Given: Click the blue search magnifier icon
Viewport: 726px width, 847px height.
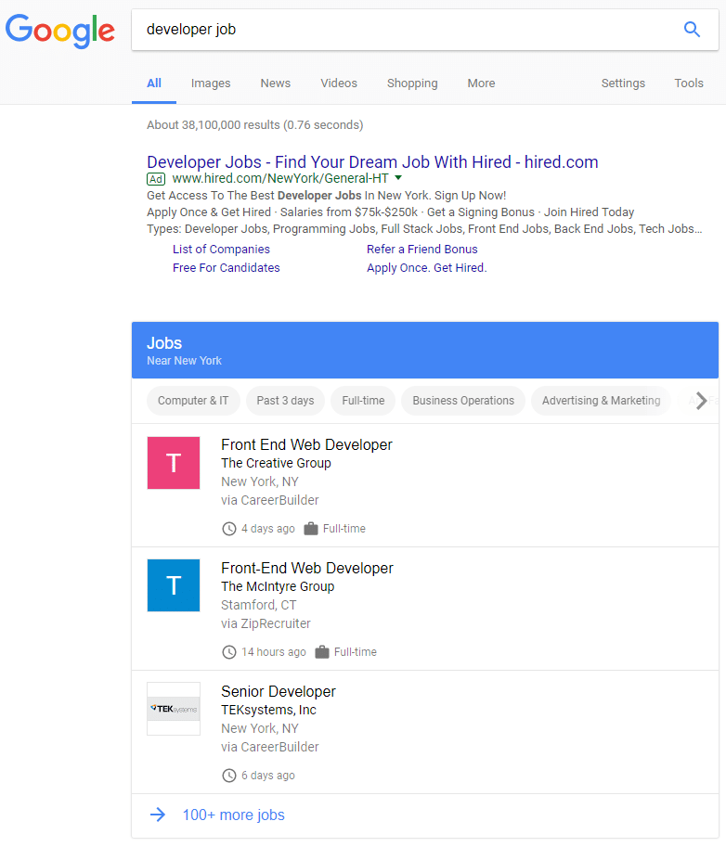Looking at the screenshot, I should [x=692, y=29].
